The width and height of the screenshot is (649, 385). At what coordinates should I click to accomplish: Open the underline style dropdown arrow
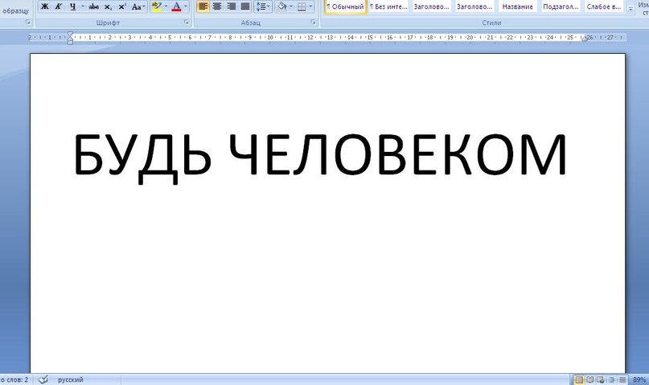pyautogui.click(x=82, y=6)
